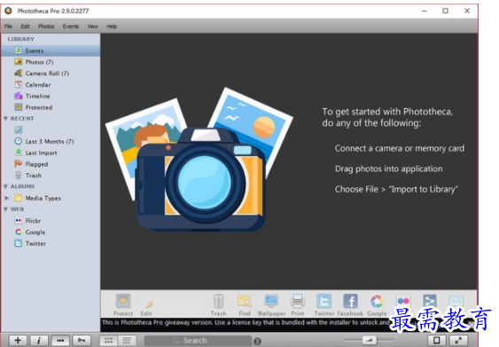Collapse the ALBUMS section triangle

(x=5, y=186)
